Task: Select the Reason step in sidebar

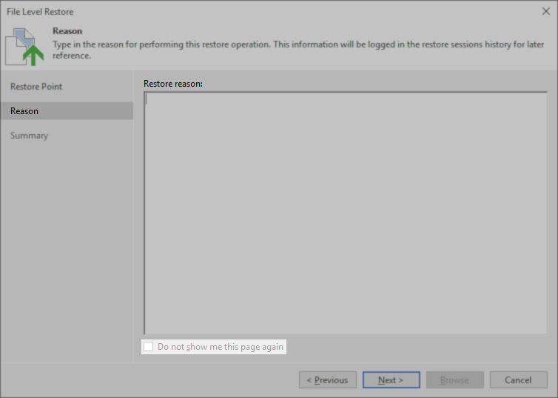Action: click(x=67, y=111)
